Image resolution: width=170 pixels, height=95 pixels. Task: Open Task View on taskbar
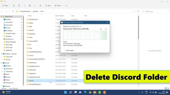click(75, 92)
